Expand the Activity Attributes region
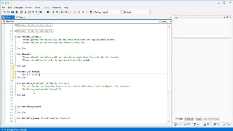This screenshot has height=131, width=233. pos(15,31)
